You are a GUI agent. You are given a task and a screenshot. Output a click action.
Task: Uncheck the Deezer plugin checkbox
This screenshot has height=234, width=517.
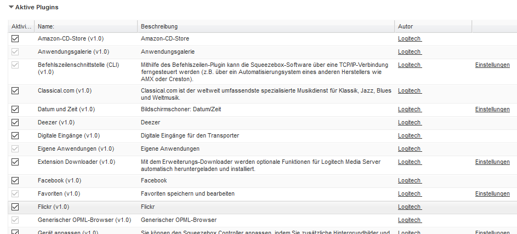(x=15, y=123)
